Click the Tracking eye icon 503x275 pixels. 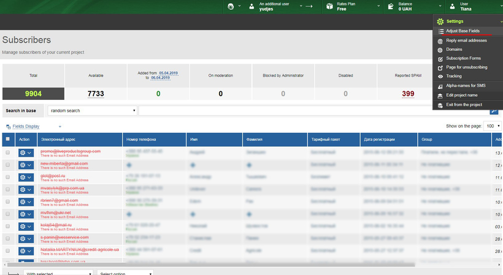pyautogui.click(x=440, y=76)
